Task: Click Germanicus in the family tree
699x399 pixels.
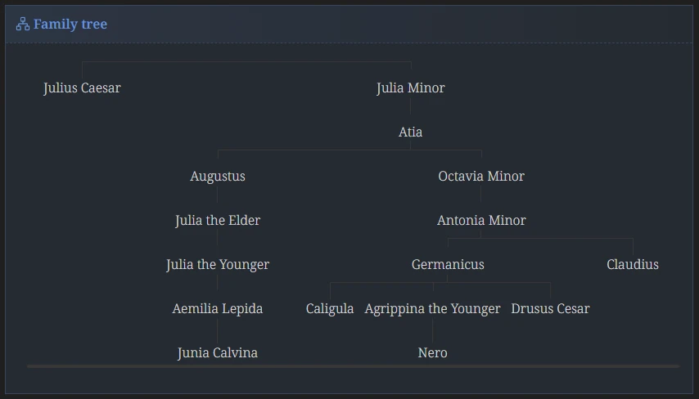Action: (448, 264)
